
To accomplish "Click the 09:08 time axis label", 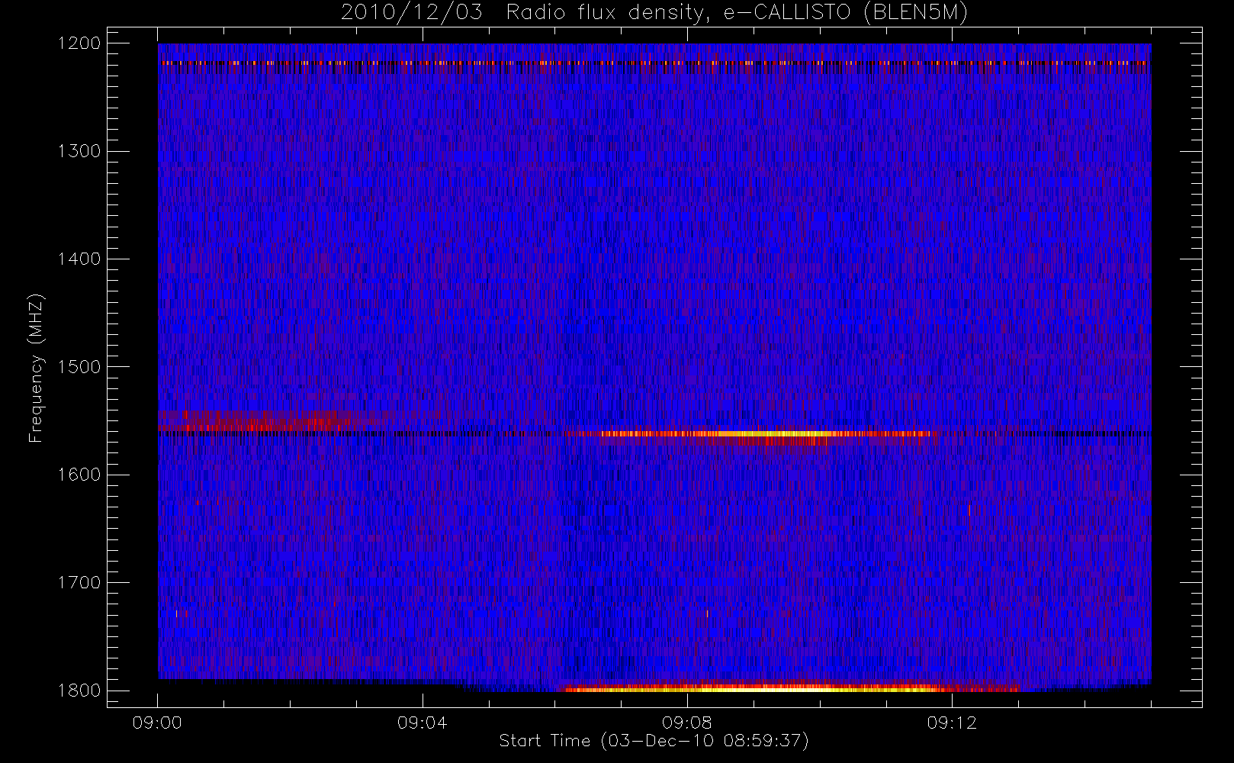I will [687, 723].
